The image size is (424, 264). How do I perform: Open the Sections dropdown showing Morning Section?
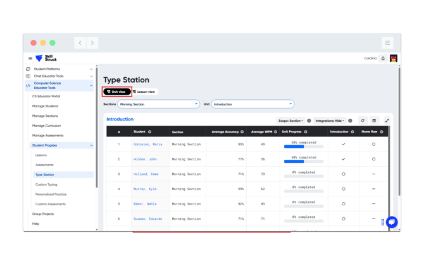point(158,104)
